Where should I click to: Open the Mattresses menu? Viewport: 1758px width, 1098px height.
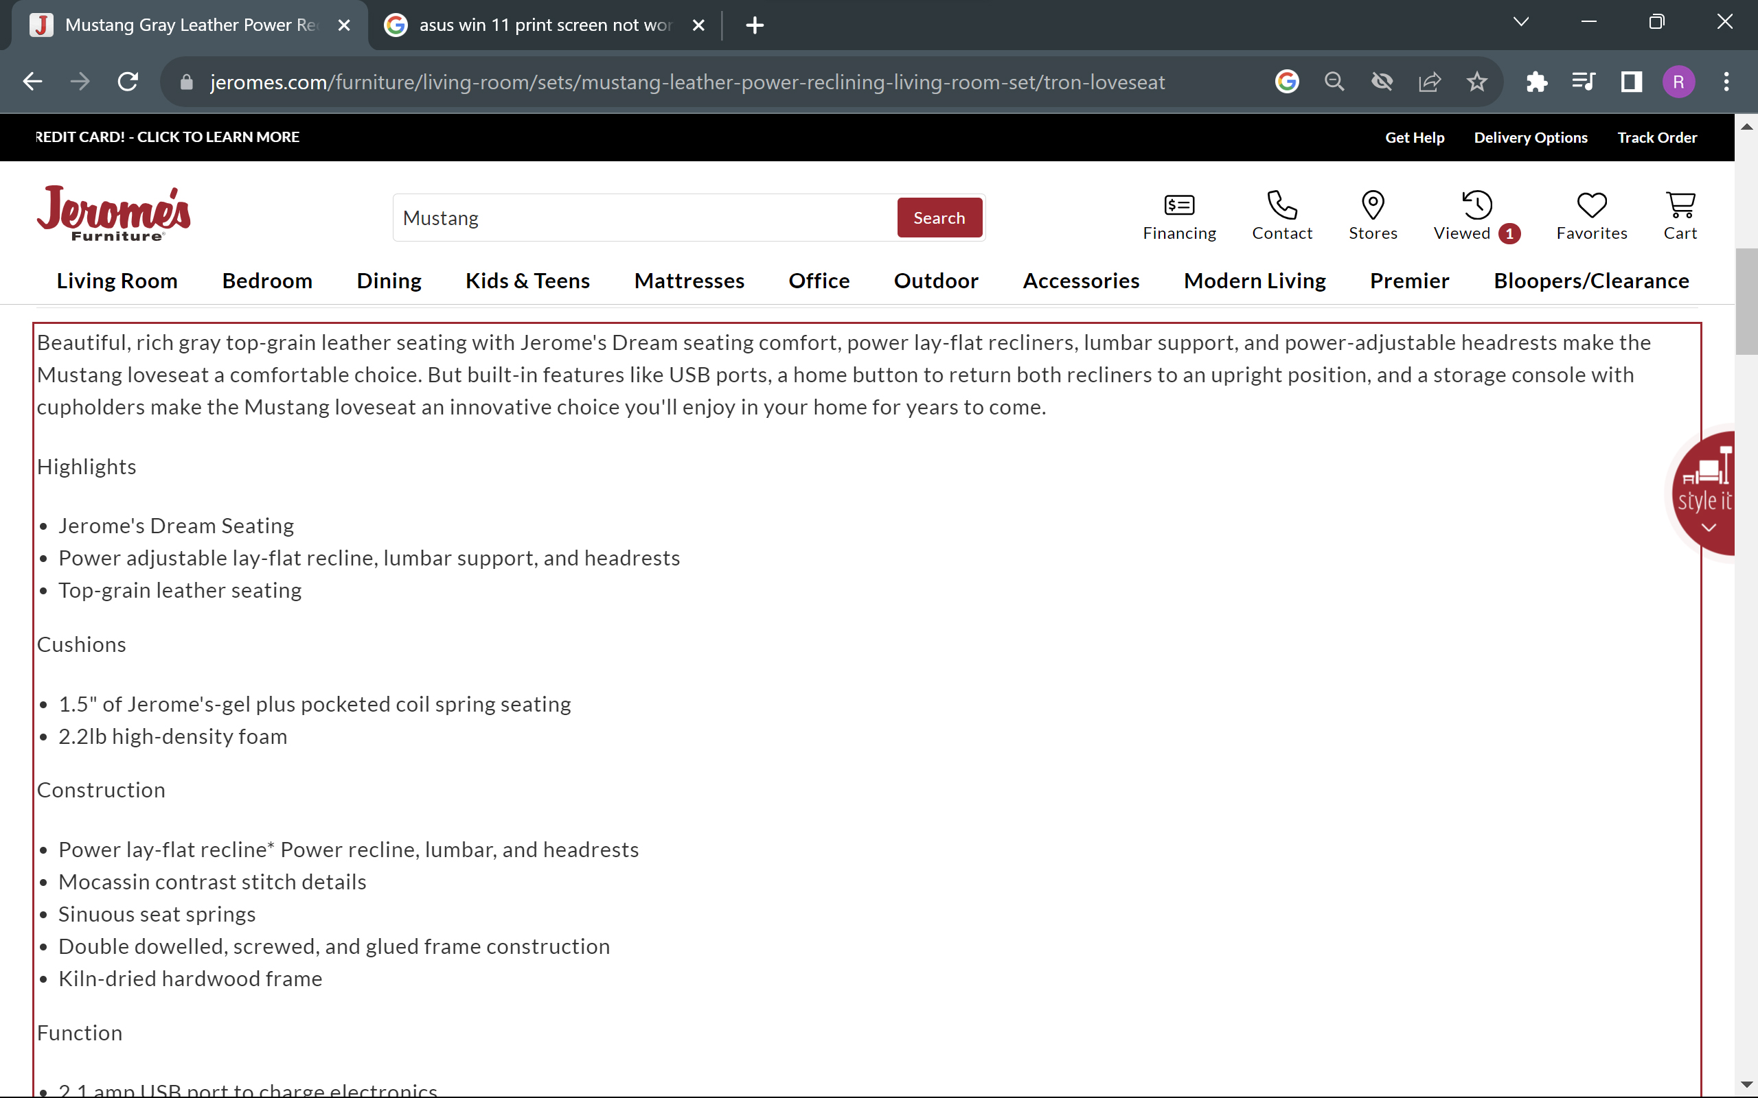689,281
